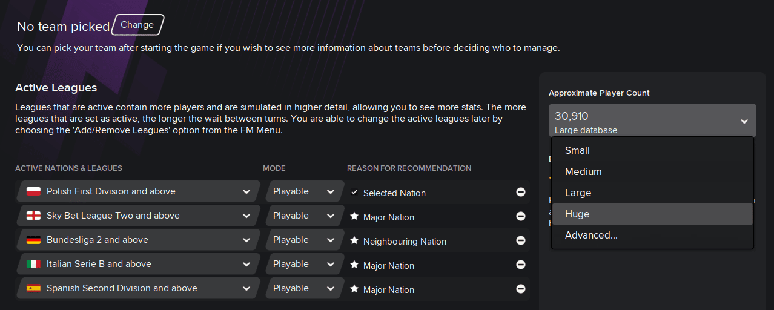The height and width of the screenshot is (310, 774).
Task: Remove Spanish Second Division league row
Action: (x=520, y=289)
